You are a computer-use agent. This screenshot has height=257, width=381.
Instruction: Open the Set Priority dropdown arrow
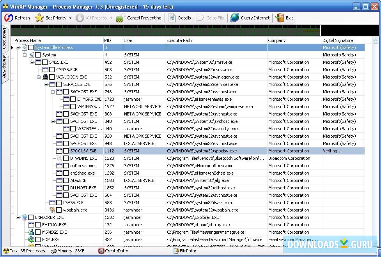tap(70, 18)
